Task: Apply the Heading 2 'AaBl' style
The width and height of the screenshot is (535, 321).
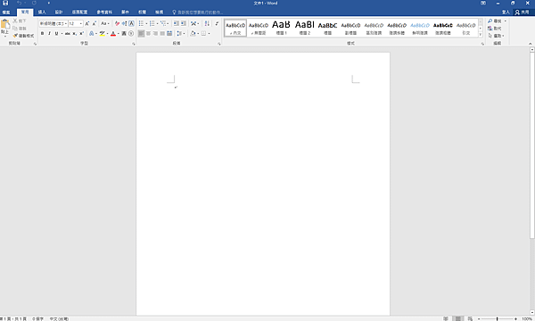Action: tap(304, 28)
